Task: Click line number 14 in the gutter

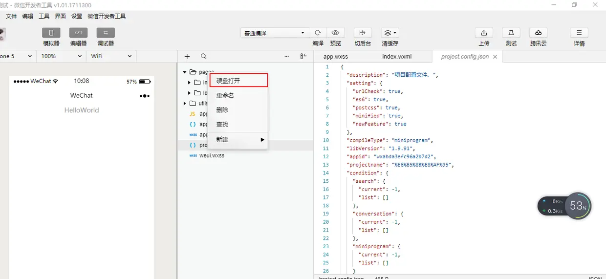Action: (326, 173)
